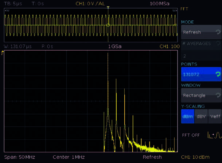Click the rotary icon on MODE Refresh
The height and width of the screenshot is (163, 222).
(x=218, y=32)
